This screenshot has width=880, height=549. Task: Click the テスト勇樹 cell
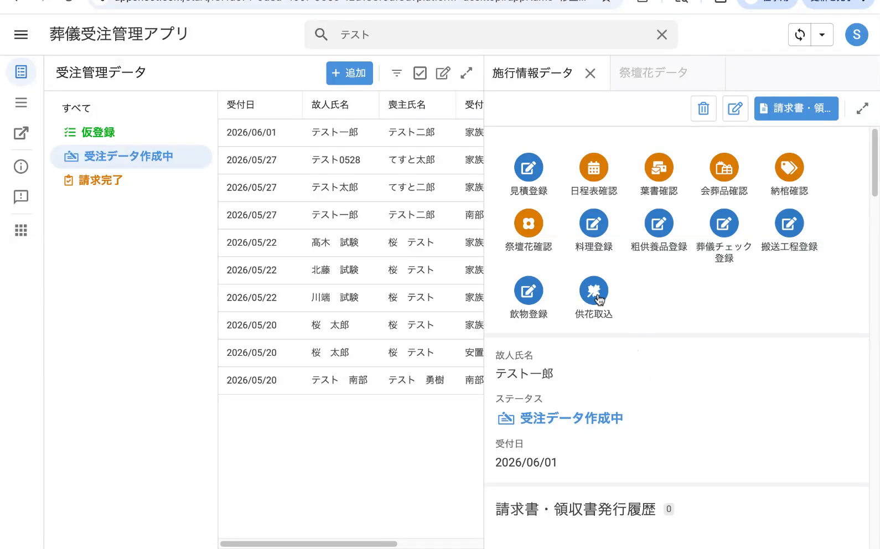pyautogui.click(x=416, y=380)
